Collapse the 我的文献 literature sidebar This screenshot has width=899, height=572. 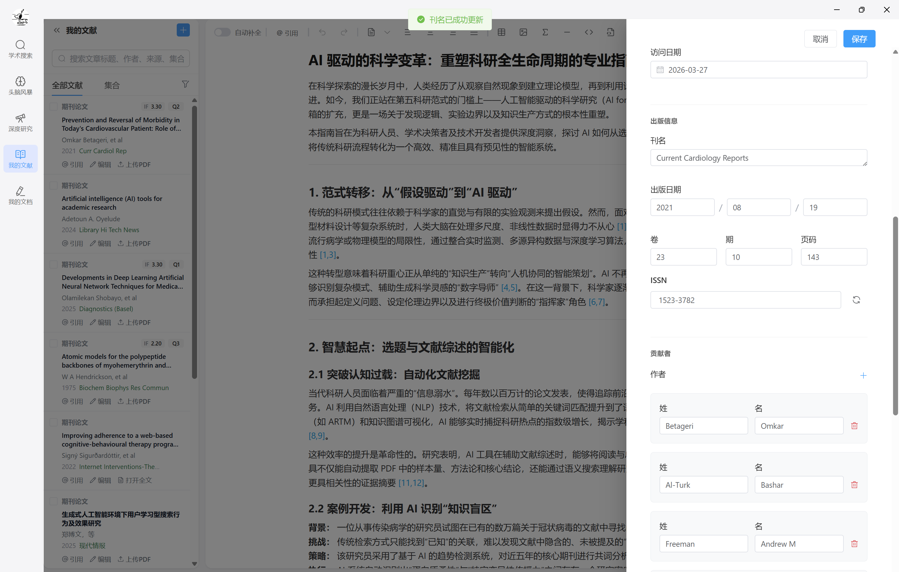pos(57,30)
